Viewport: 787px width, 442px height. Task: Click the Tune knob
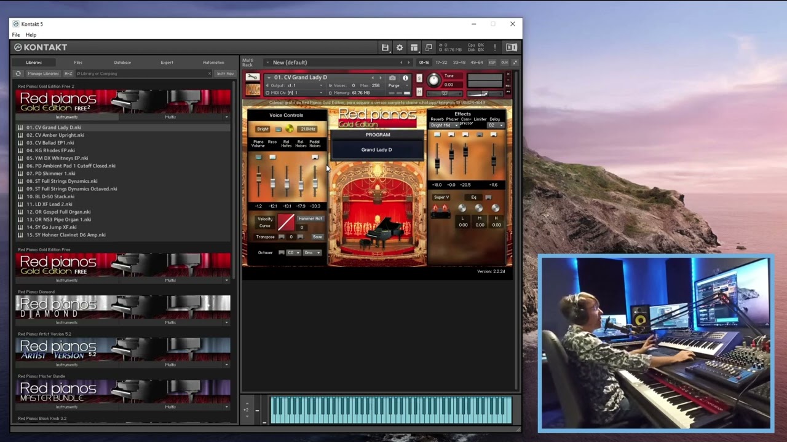click(434, 80)
